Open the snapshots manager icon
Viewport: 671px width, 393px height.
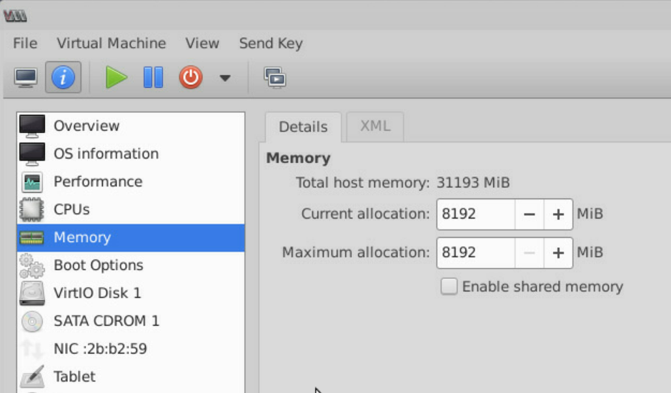pos(274,77)
